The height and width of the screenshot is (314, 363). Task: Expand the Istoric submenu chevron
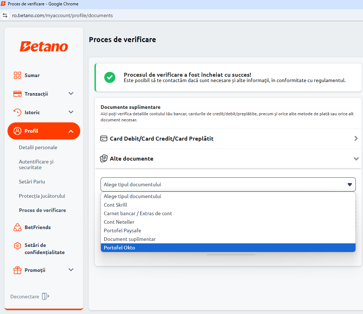pyautogui.click(x=71, y=112)
